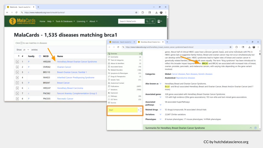This screenshot has width=263, height=148.
Task: Go to Home in MalaCards navigation
Action: [x=42, y=21]
